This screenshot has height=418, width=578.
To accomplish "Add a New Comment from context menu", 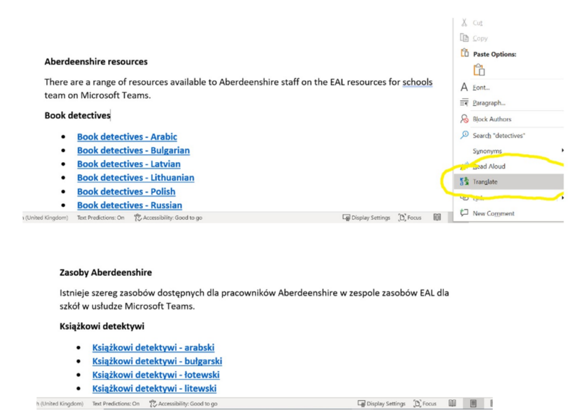I will (x=493, y=214).
